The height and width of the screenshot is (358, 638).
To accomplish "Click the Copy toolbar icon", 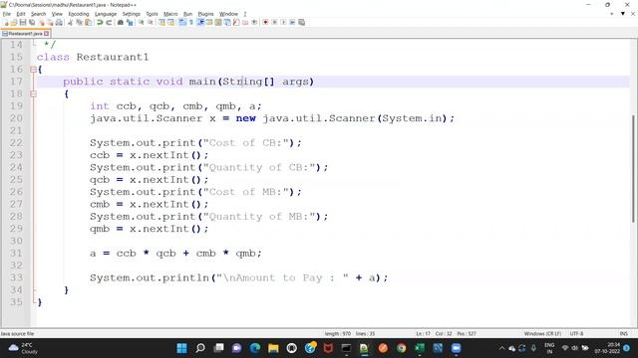I will (79, 22).
